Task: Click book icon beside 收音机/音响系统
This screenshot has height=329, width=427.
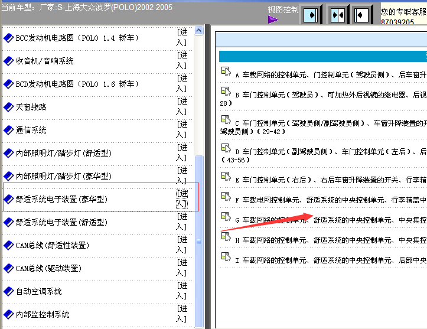Action: point(8,61)
